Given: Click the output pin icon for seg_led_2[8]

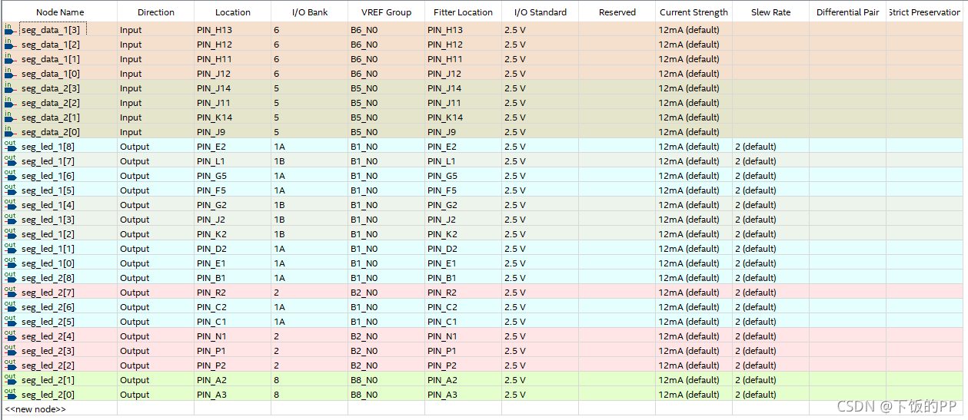Looking at the screenshot, I should (10, 277).
